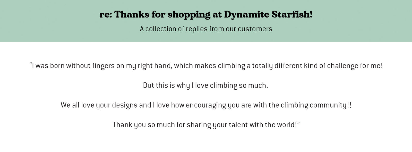The width and height of the screenshot is (412, 152).
Task: Click the word "designs" in the testimonial
Action: (125, 105)
